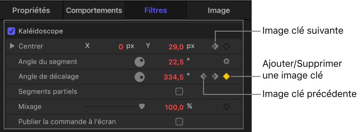Expand the Centrer disclosure triangle
The height and width of the screenshot is (132, 360).
point(12,46)
